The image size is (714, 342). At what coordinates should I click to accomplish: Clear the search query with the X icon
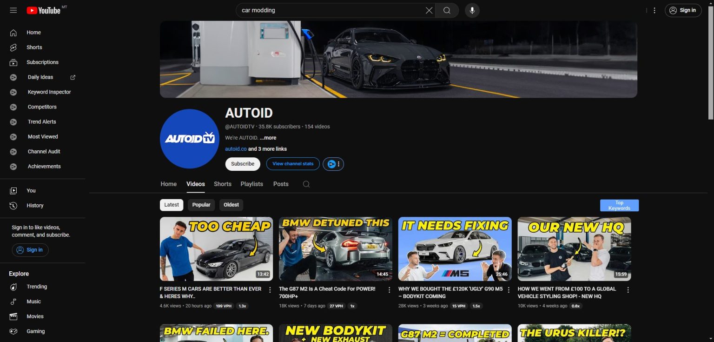click(429, 10)
